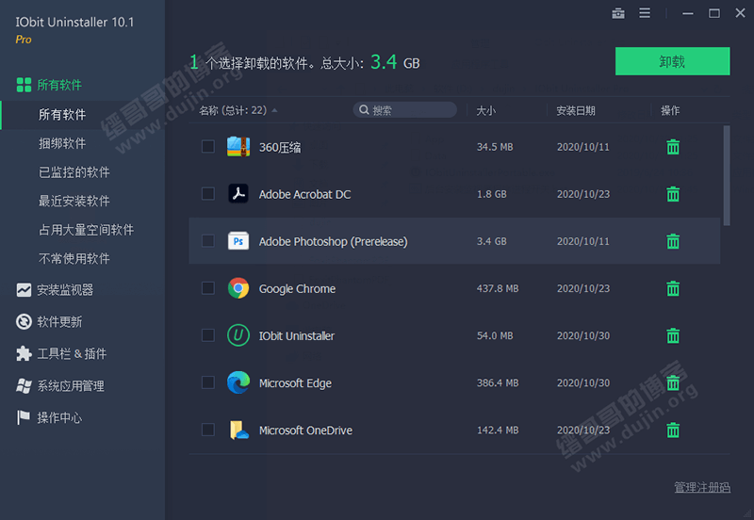Sort list by 安装日期 column header
Viewport: 754px width, 520px height.
[x=576, y=110]
